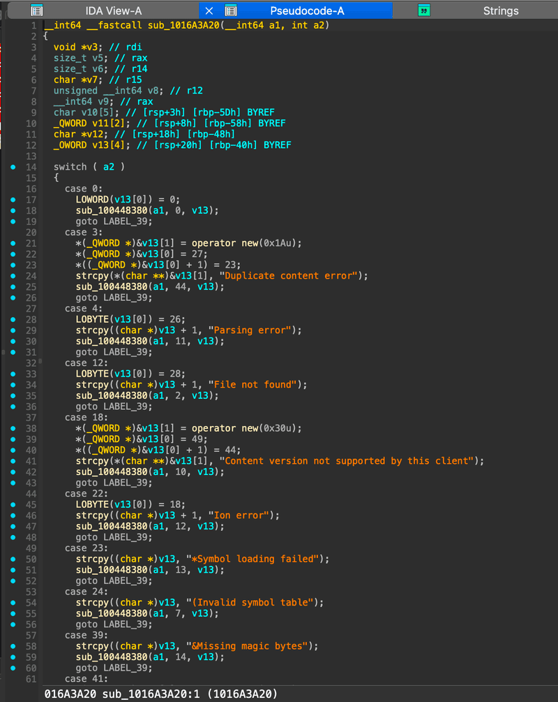This screenshot has height=702, width=558.
Task: Click the "switch" keyword on line 14
Action: click(x=70, y=167)
